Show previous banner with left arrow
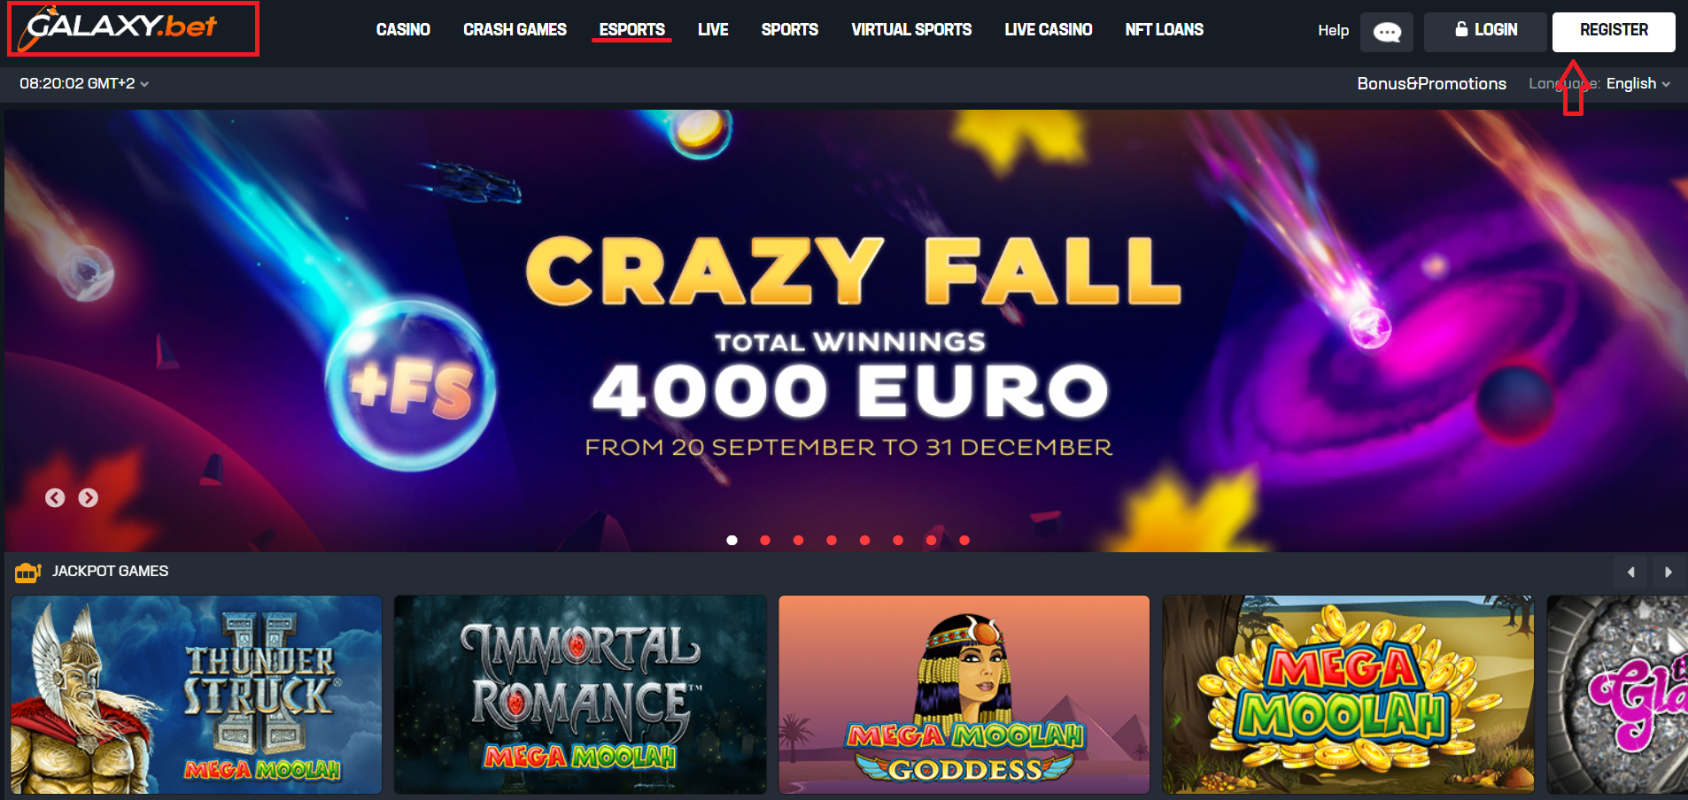Screen dimensions: 1688x800 55,497
